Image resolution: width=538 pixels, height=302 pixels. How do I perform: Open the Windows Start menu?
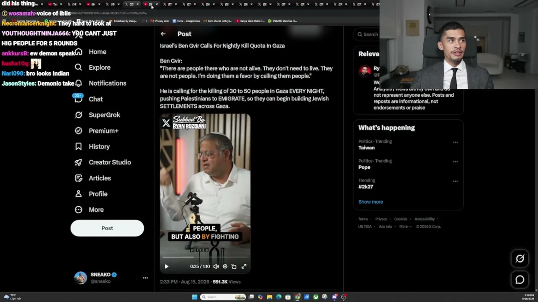click(x=195, y=297)
